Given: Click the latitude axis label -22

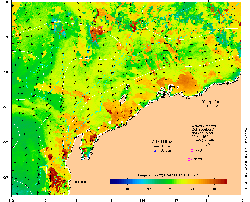Looking at the screenshot, I should click(x=6, y=142).
